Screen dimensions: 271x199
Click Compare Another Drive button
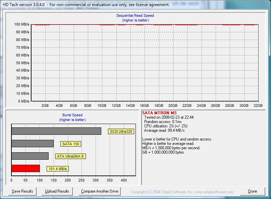click(100, 191)
